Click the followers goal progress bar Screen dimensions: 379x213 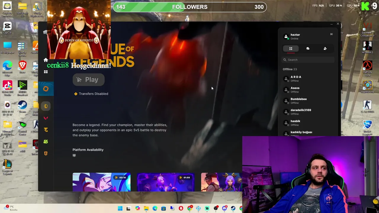pos(190,7)
